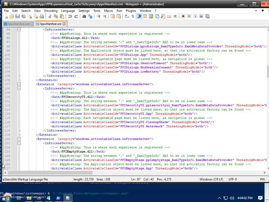Click the vertical scrollbar thumb
This screenshot has width=269, height=202.
268,72
